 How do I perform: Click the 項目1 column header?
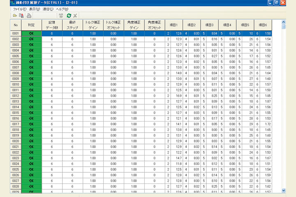tap(173, 25)
